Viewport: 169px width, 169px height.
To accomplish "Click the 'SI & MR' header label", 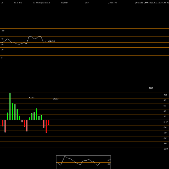I will coord(18,3).
